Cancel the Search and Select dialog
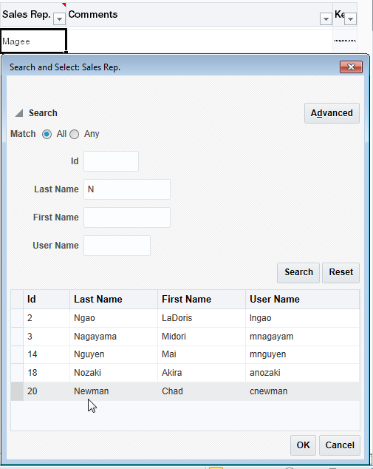 pyautogui.click(x=340, y=445)
